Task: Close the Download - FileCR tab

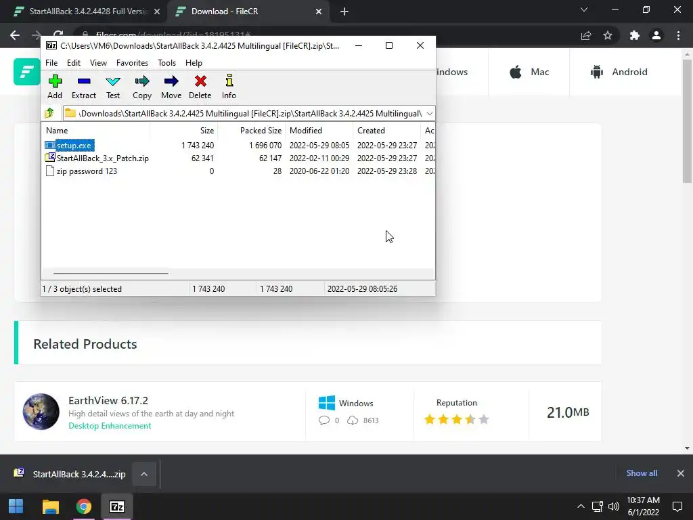Action: [319, 12]
